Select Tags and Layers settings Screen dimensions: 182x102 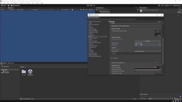coord(93,46)
